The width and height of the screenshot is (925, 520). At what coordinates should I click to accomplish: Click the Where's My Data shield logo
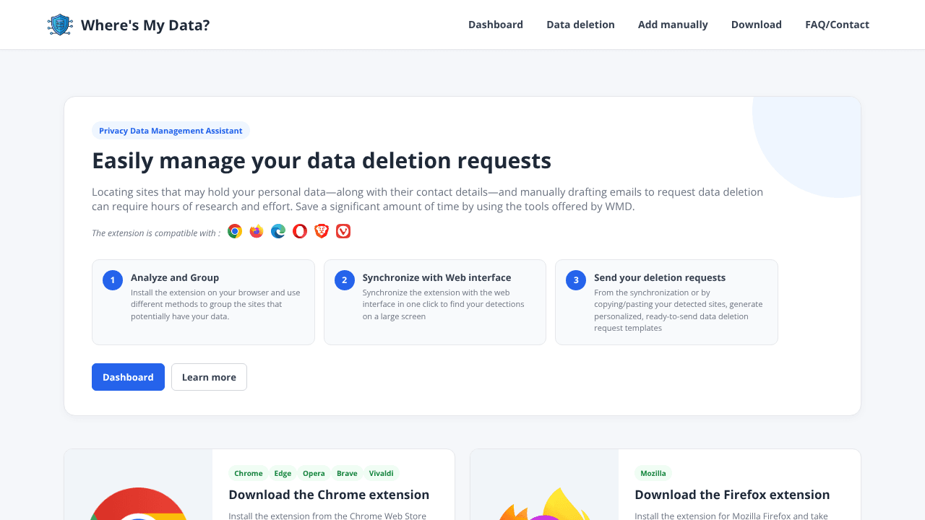pos(60,25)
